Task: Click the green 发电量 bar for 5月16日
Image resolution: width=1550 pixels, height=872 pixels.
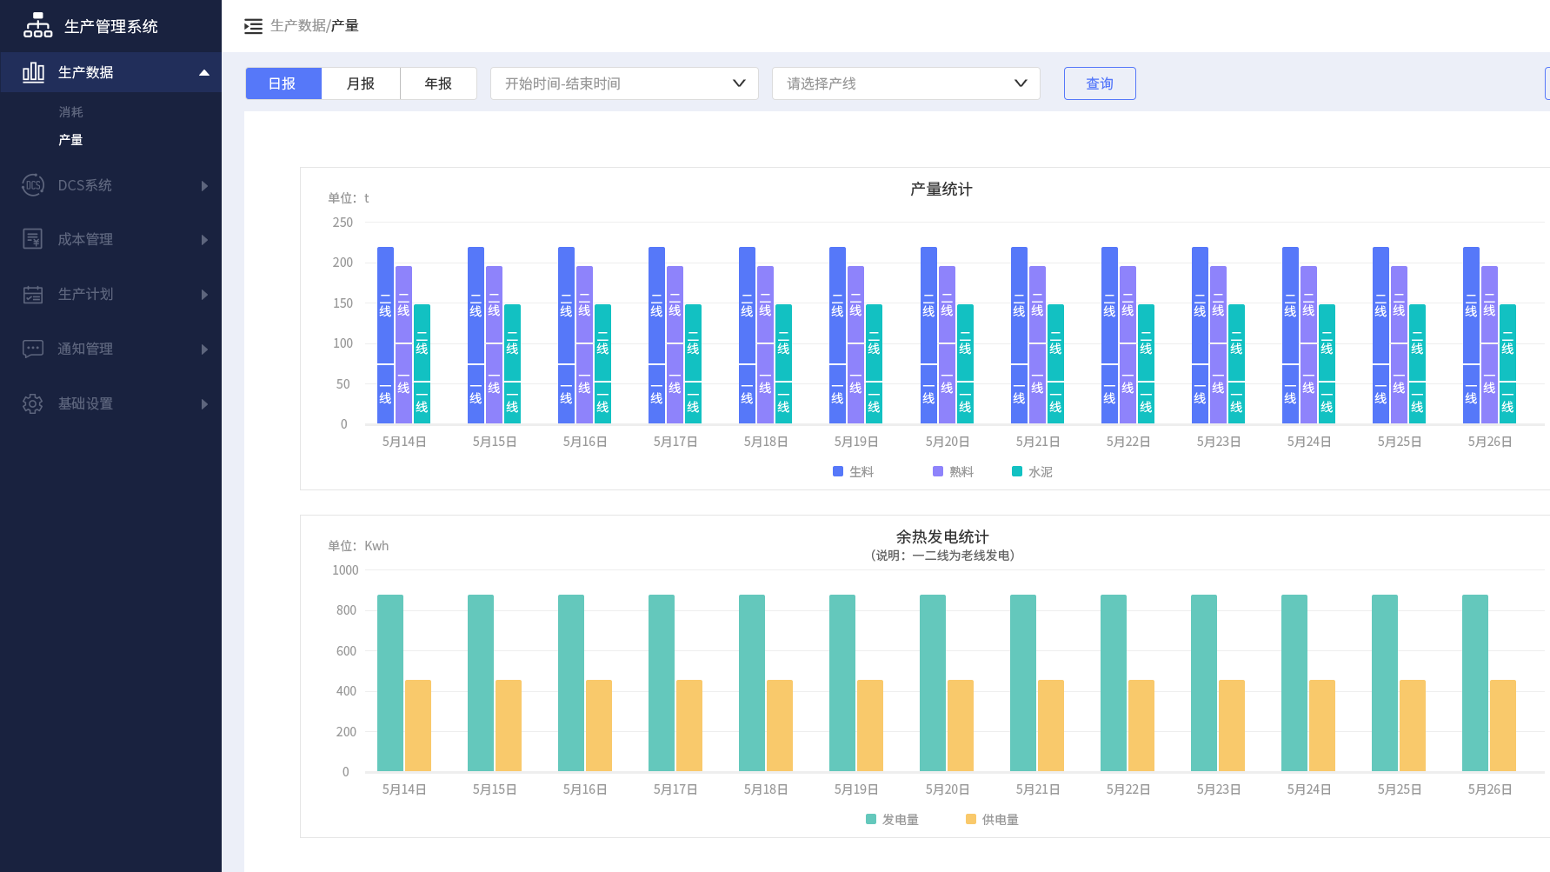Action: (571, 683)
